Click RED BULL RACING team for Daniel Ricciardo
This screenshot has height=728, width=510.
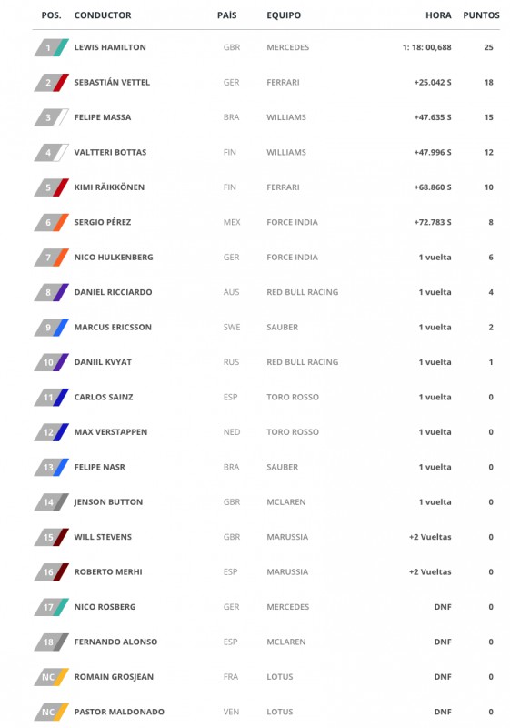303,292
